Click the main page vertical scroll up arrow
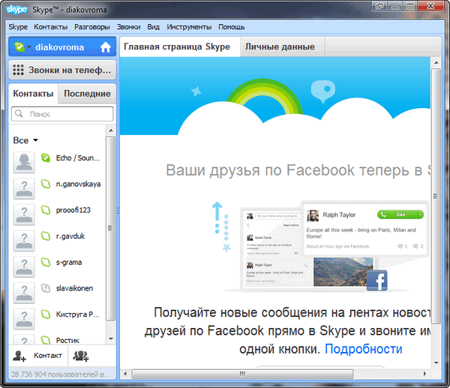The image size is (450, 388). [436, 62]
